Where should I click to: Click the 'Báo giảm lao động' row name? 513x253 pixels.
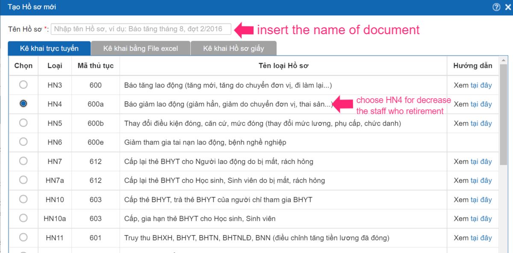(x=227, y=104)
